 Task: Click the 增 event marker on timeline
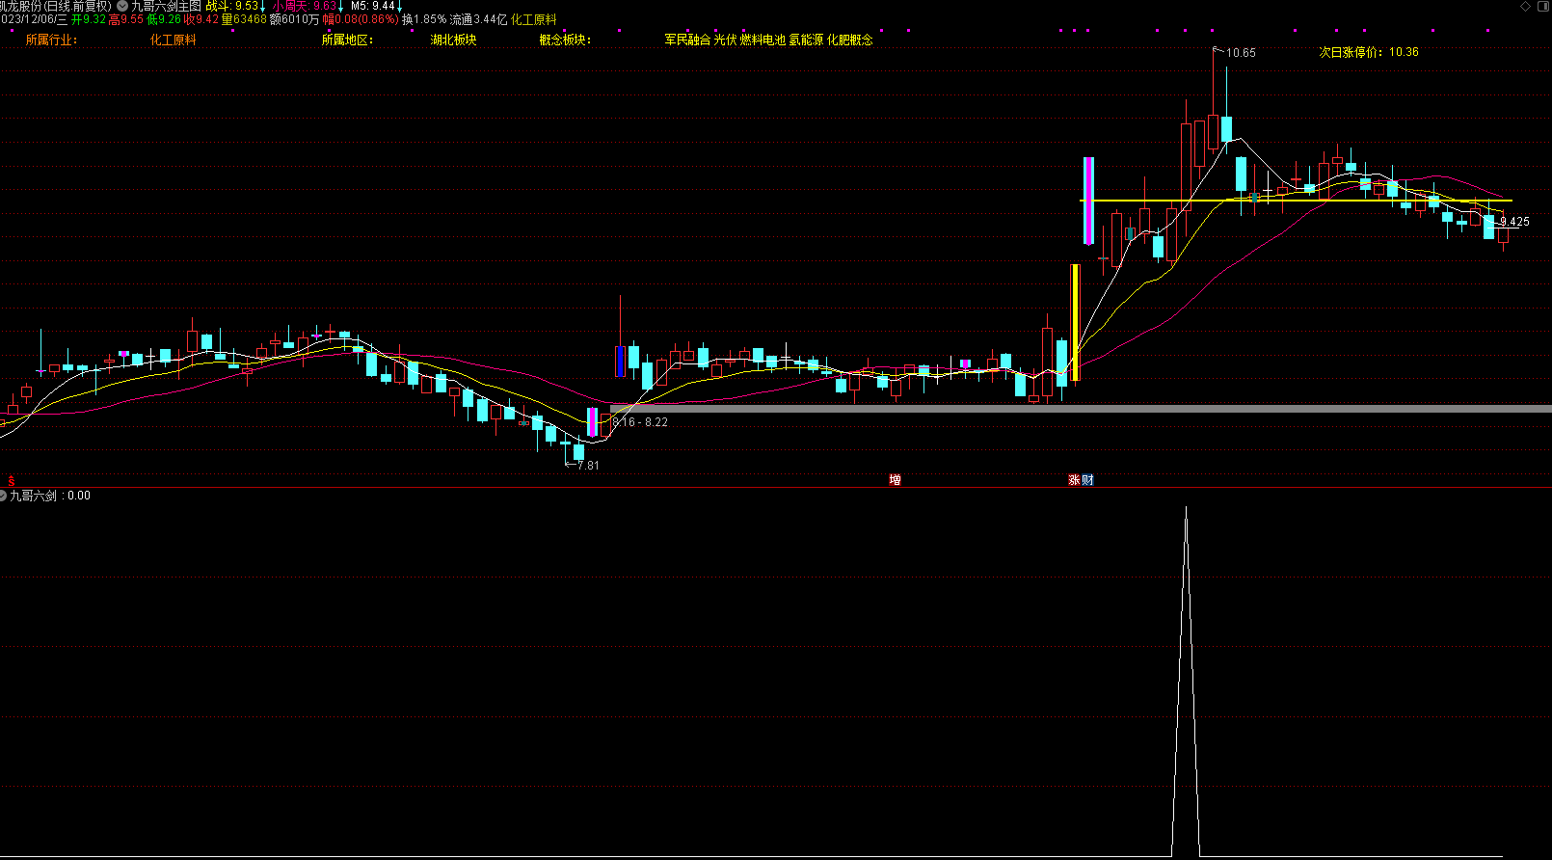tap(896, 480)
